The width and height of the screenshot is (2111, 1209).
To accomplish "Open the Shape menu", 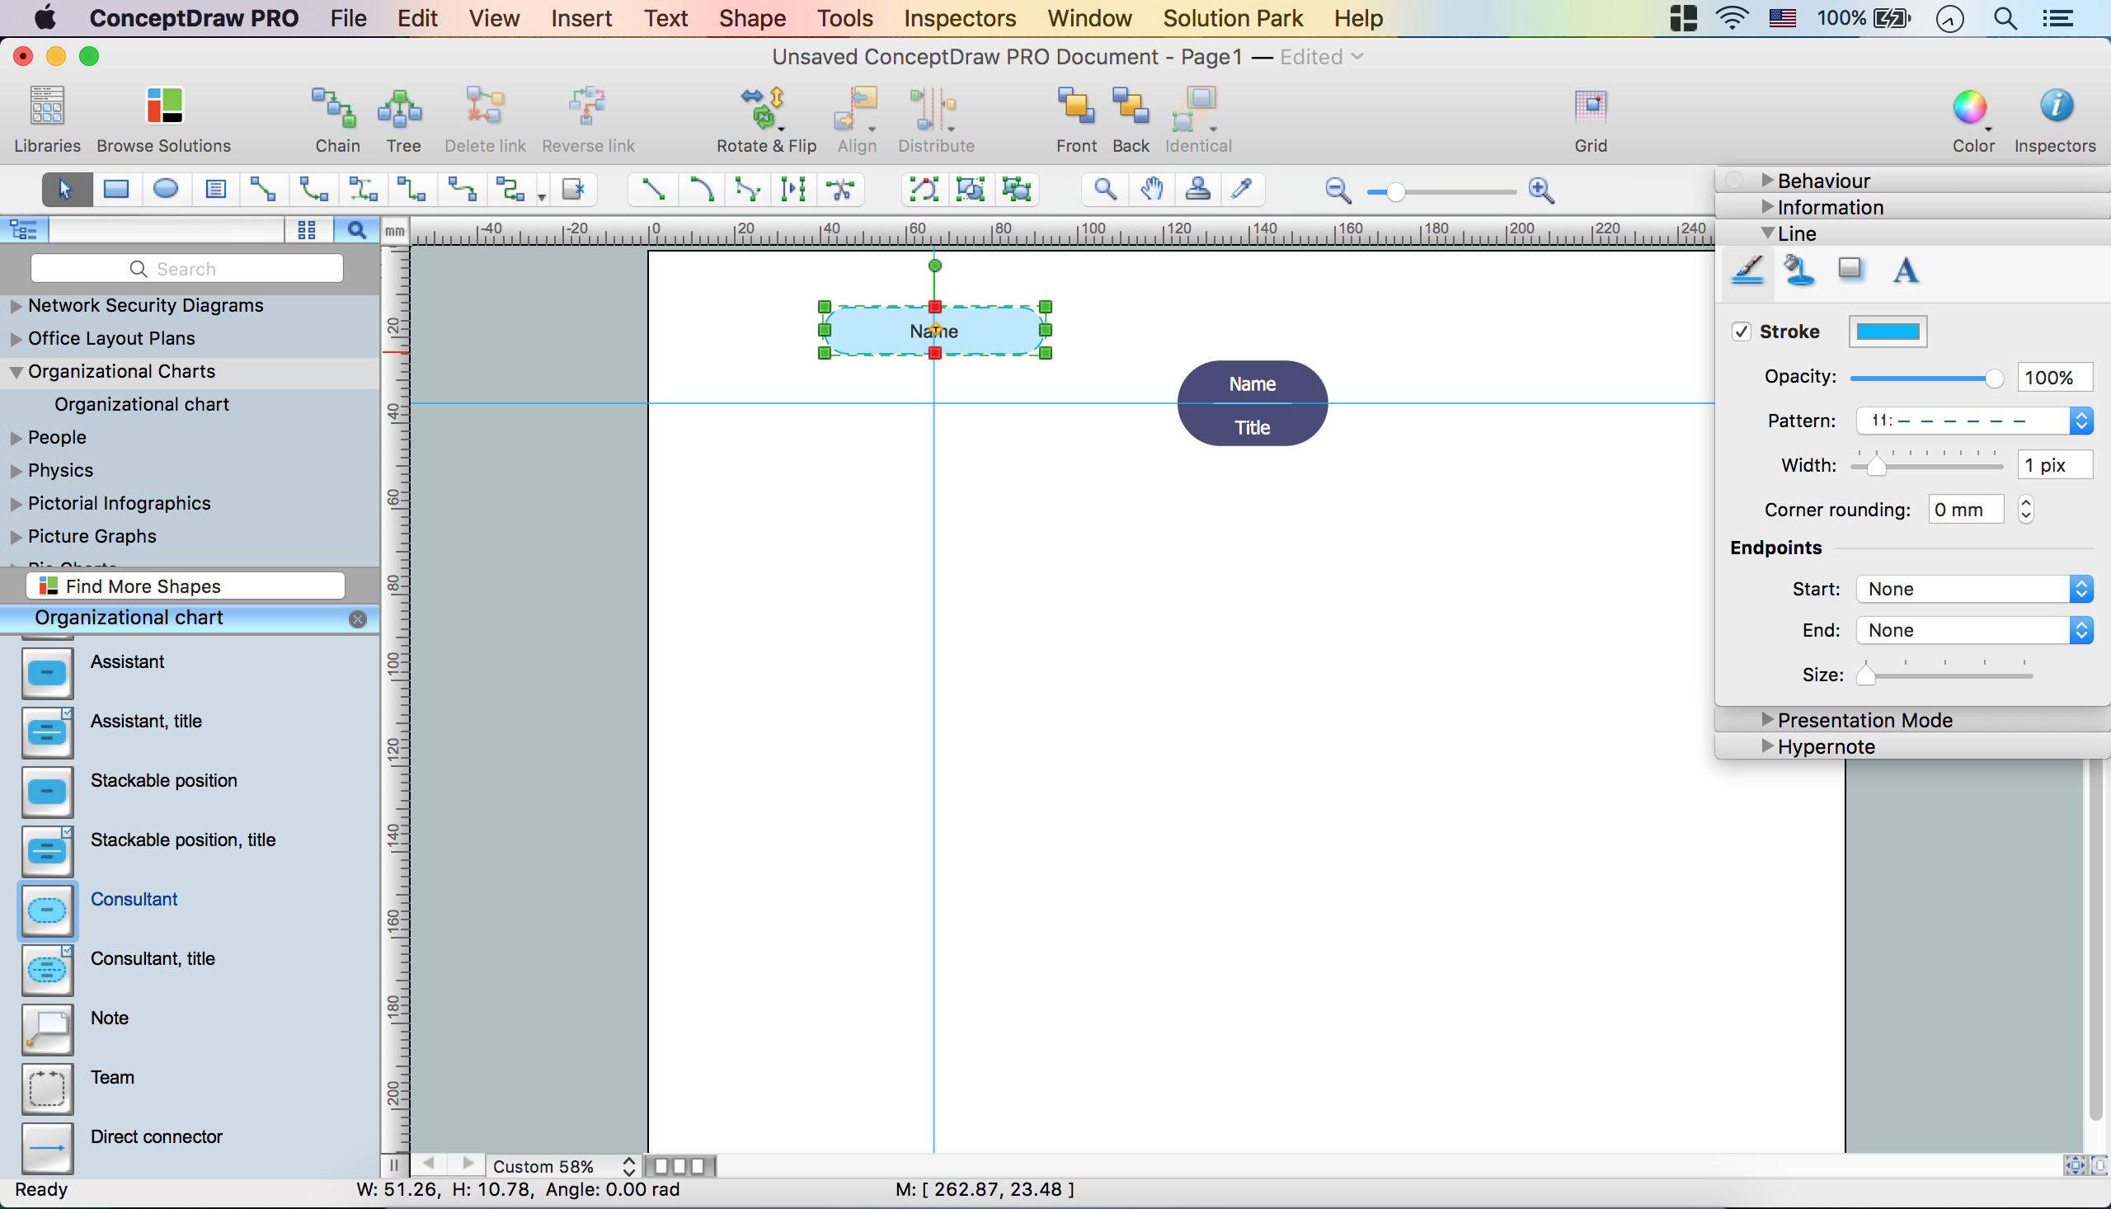I will click(752, 18).
